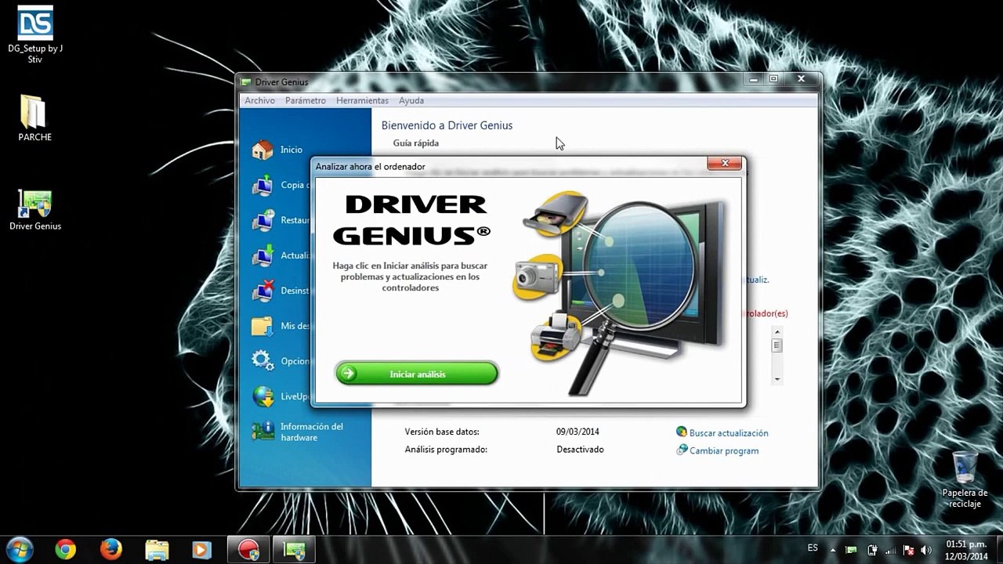Click the Cambiar program icon

(682, 450)
